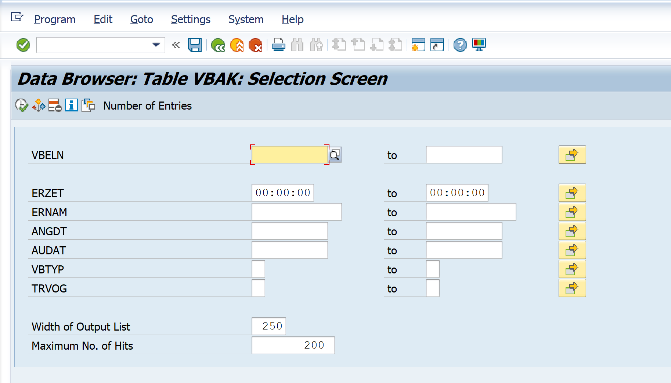Open VBELN search help lookup button
Image resolution: width=671 pixels, height=383 pixels.
(x=335, y=155)
